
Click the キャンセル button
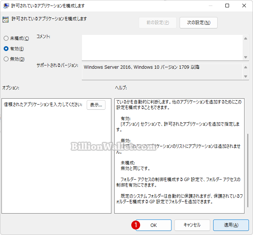coord(192,225)
